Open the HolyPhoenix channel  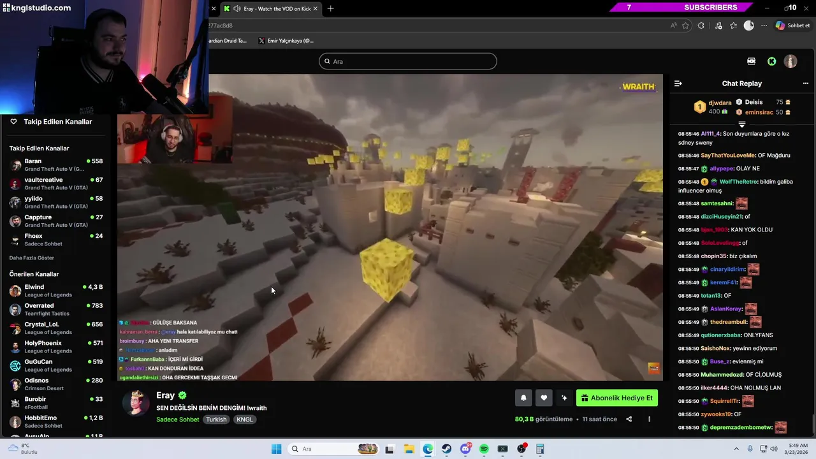(x=56, y=347)
